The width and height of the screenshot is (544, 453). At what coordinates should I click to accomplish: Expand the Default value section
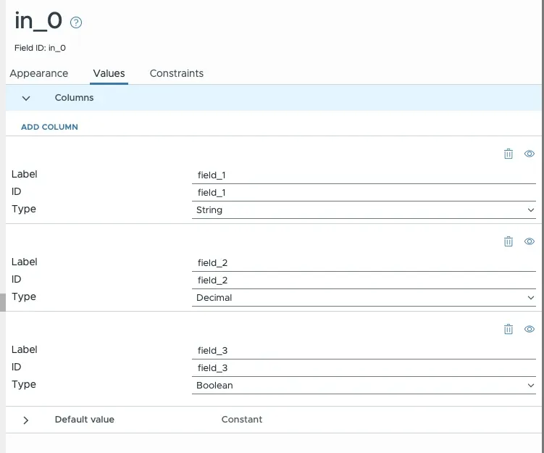click(26, 420)
